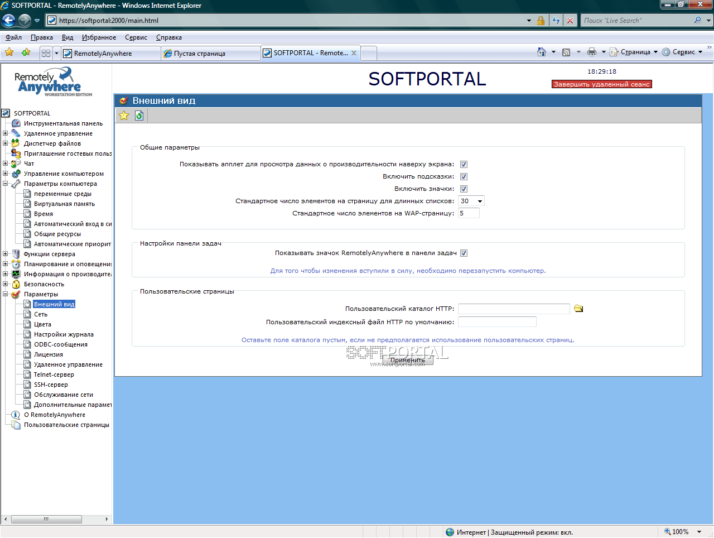This screenshot has height=538, width=714.
Task: Close the SOFTPORTAL browser tab
Action: pyautogui.click(x=354, y=53)
